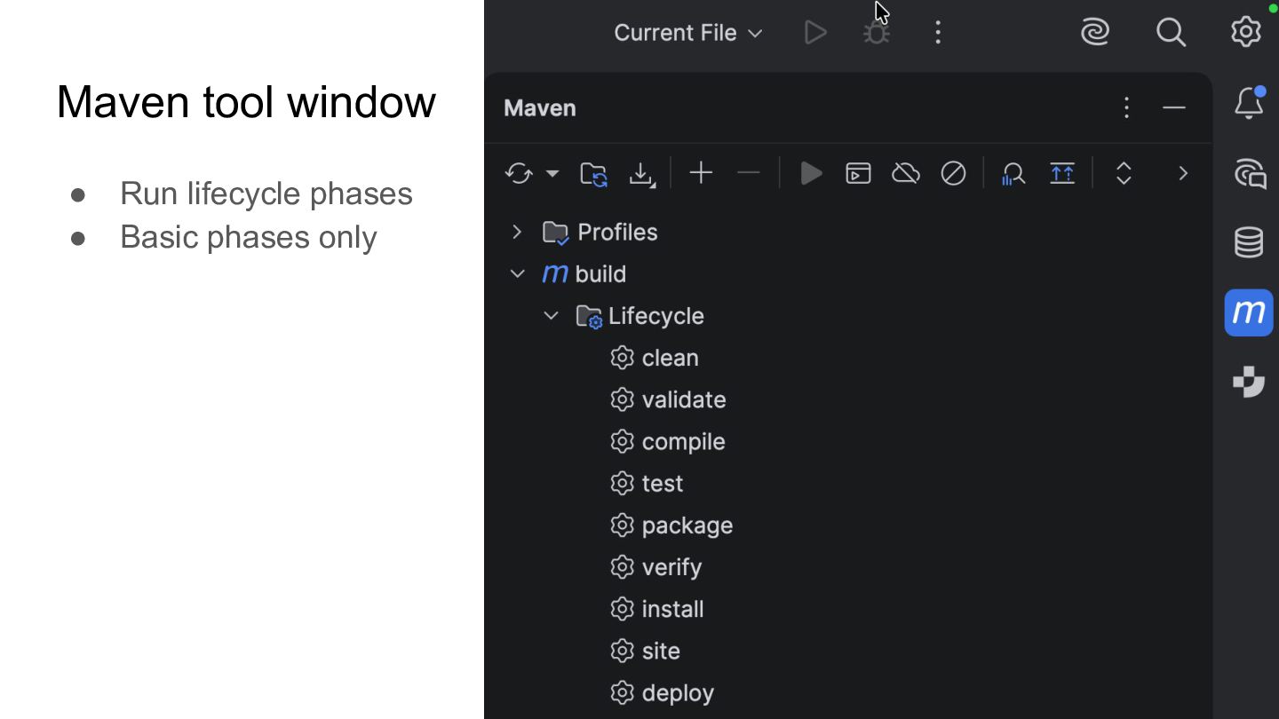Image resolution: width=1279 pixels, height=719 pixels.
Task: Collapse the build project node
Action: (517, 274)
